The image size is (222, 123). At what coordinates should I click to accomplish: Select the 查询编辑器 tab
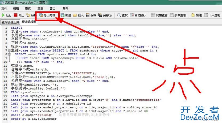tap(29, 22)
